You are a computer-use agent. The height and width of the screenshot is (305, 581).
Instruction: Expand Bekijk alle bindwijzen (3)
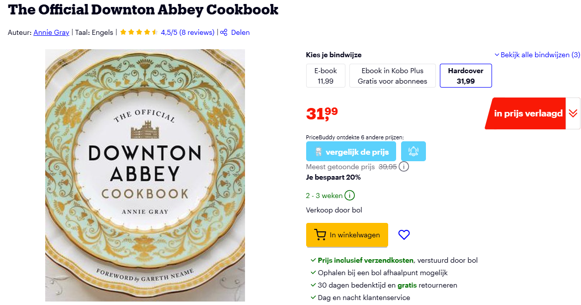point(537,55)
